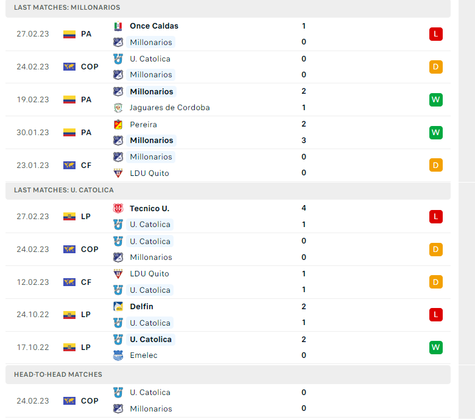This screenshot has width=475, height=420.
Task: Click the Delfin team crest icon
Action: tap(118, 306)
